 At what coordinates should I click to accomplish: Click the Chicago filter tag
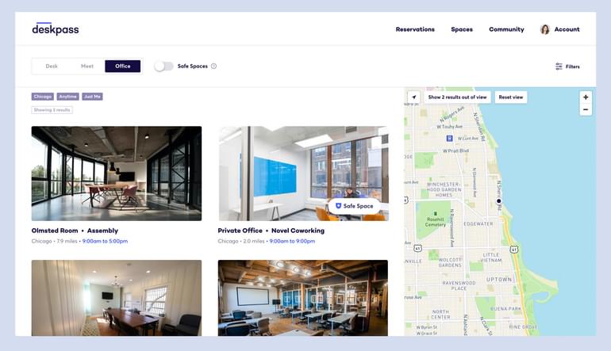[43, 97]
